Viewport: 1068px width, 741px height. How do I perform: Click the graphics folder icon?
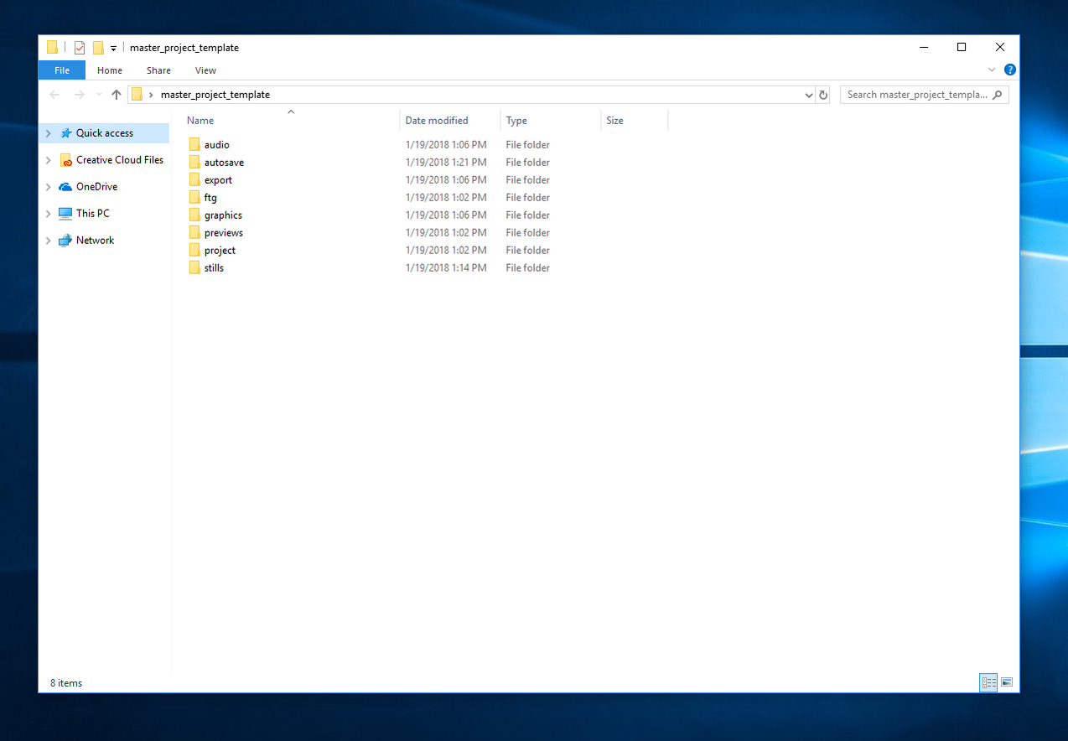coord(194,215)
